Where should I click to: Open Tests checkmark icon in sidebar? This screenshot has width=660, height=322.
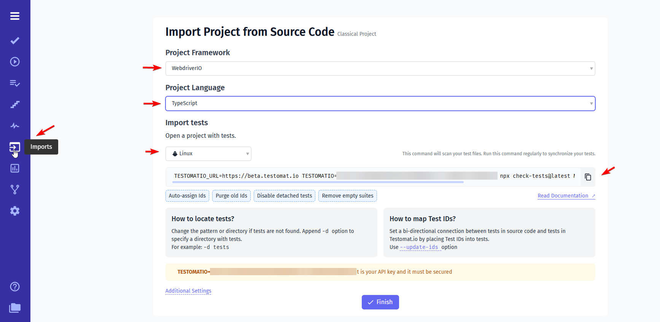pyautogui.click(x=15, y=41)
